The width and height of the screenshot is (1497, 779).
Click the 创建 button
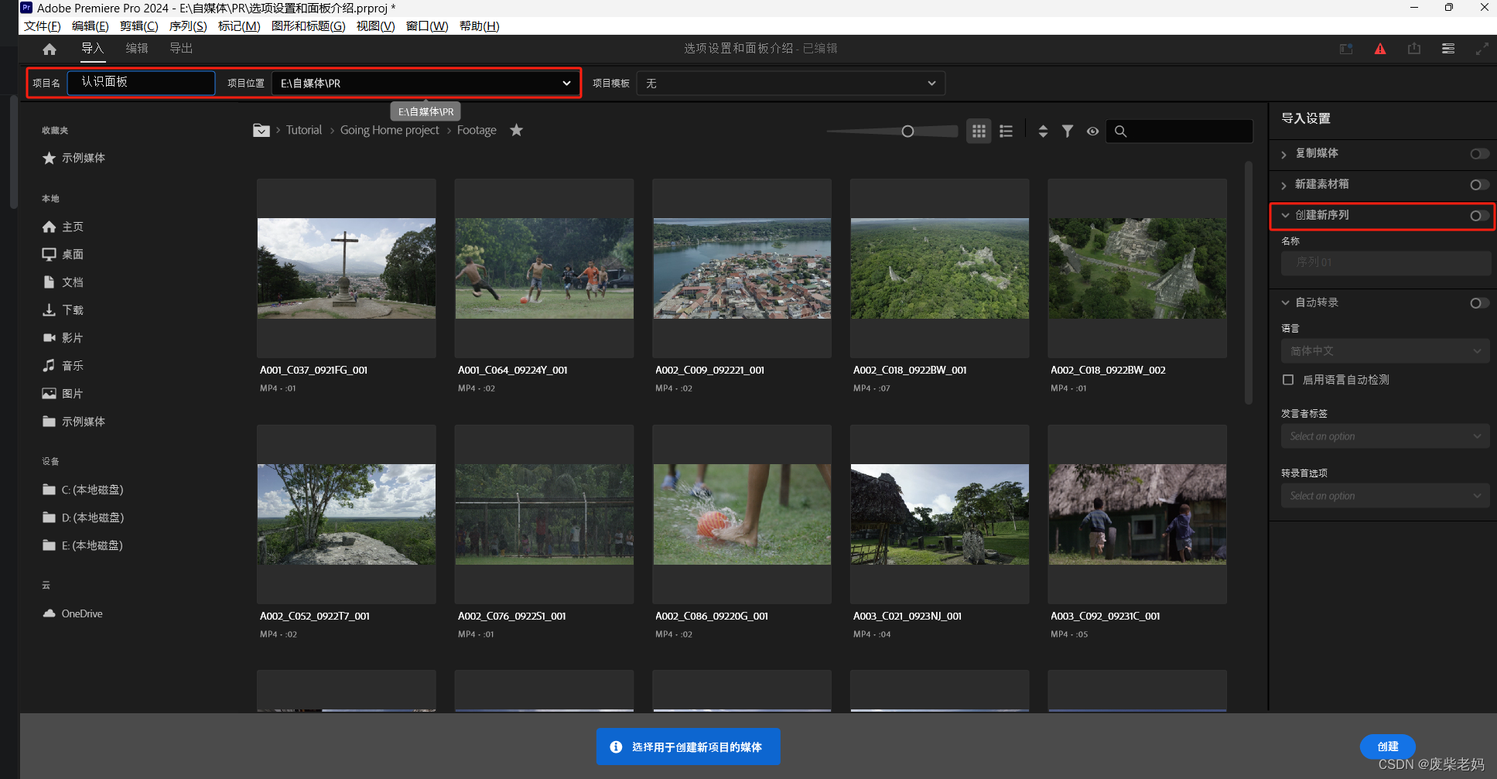coord(1388,747)
